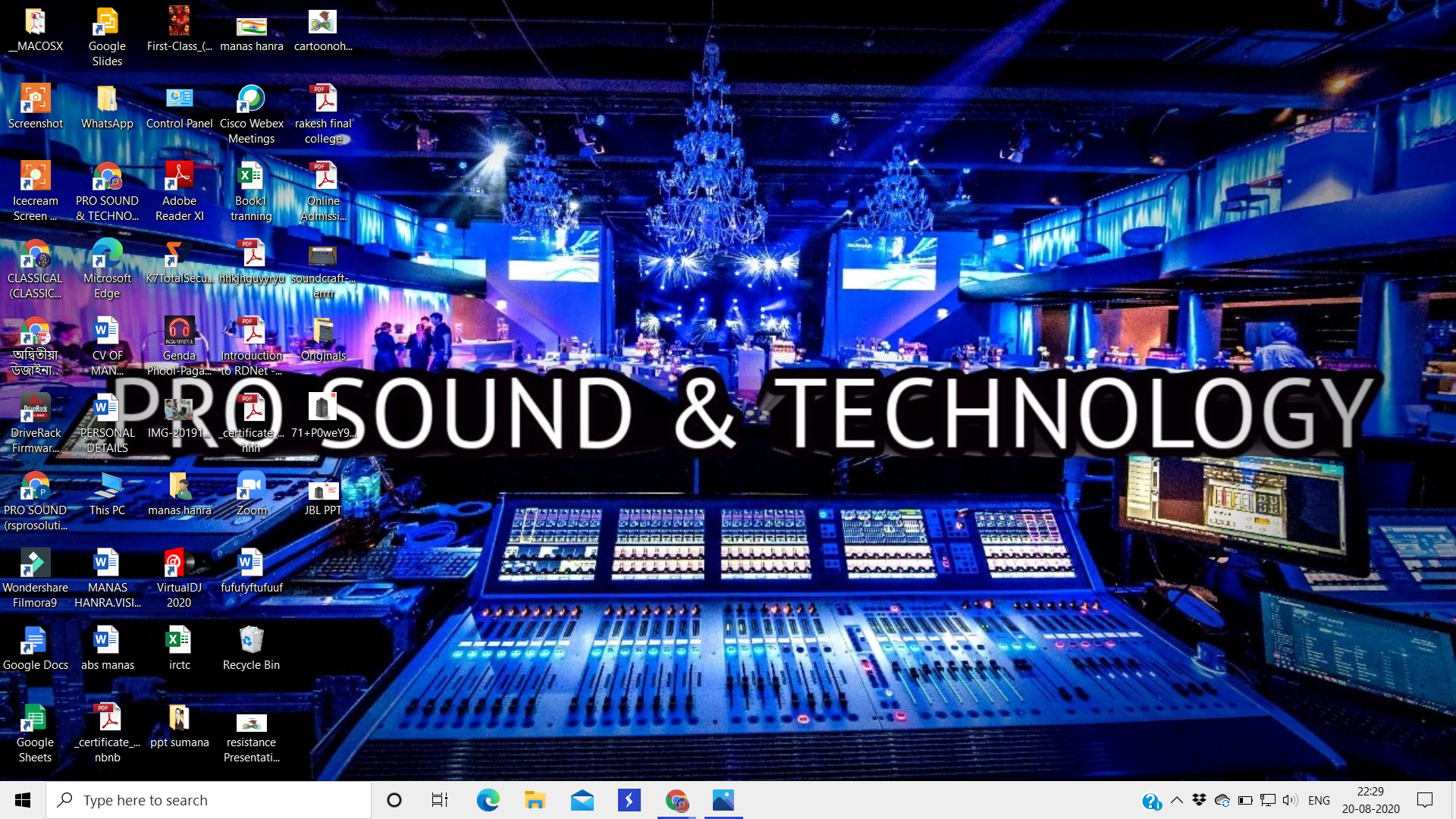Open the Start menu
The width and height of the screenshot is (1456, 819).
[22, 799]
